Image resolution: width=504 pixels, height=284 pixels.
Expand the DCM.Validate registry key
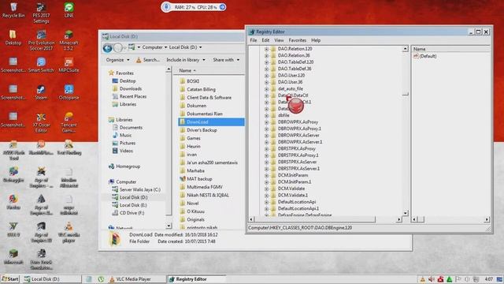coord(266,189)
